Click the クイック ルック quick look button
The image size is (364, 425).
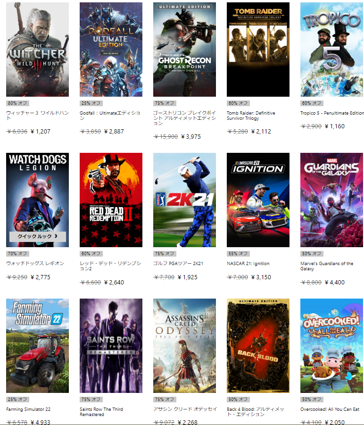[38, 236]
